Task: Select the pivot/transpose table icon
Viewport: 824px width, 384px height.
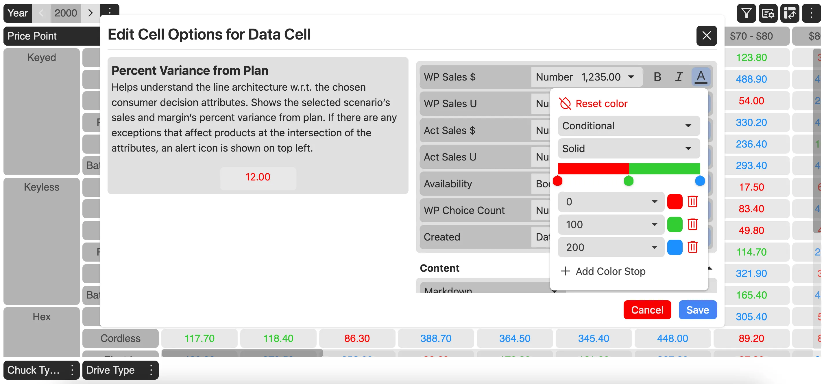Action: pos(790,13)
